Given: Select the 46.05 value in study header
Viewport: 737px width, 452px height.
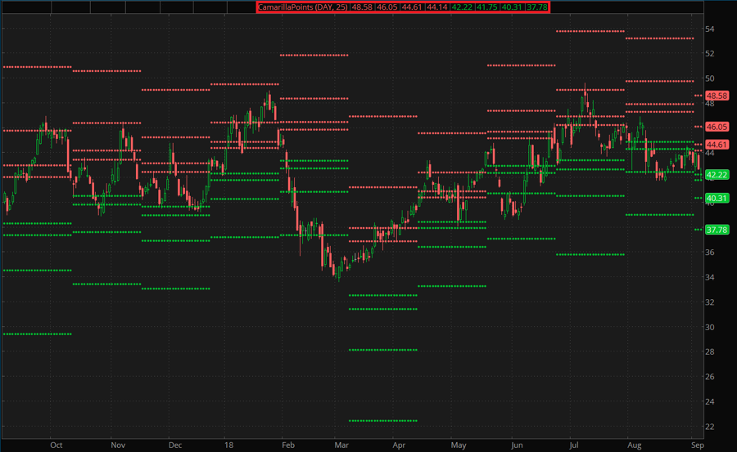Looking at the screenshot, I should pos(387,7).
